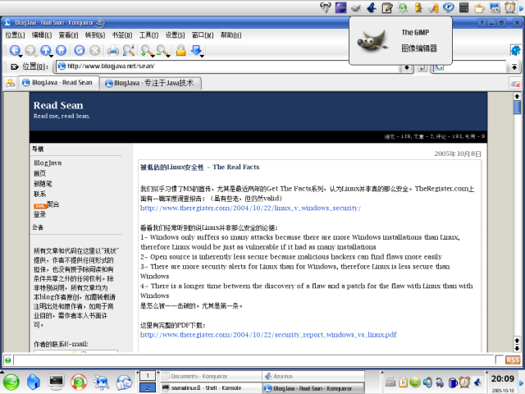
Task: Click the spinning gear icon in Konqueror toolbar
Action: (x=515, y=50)
